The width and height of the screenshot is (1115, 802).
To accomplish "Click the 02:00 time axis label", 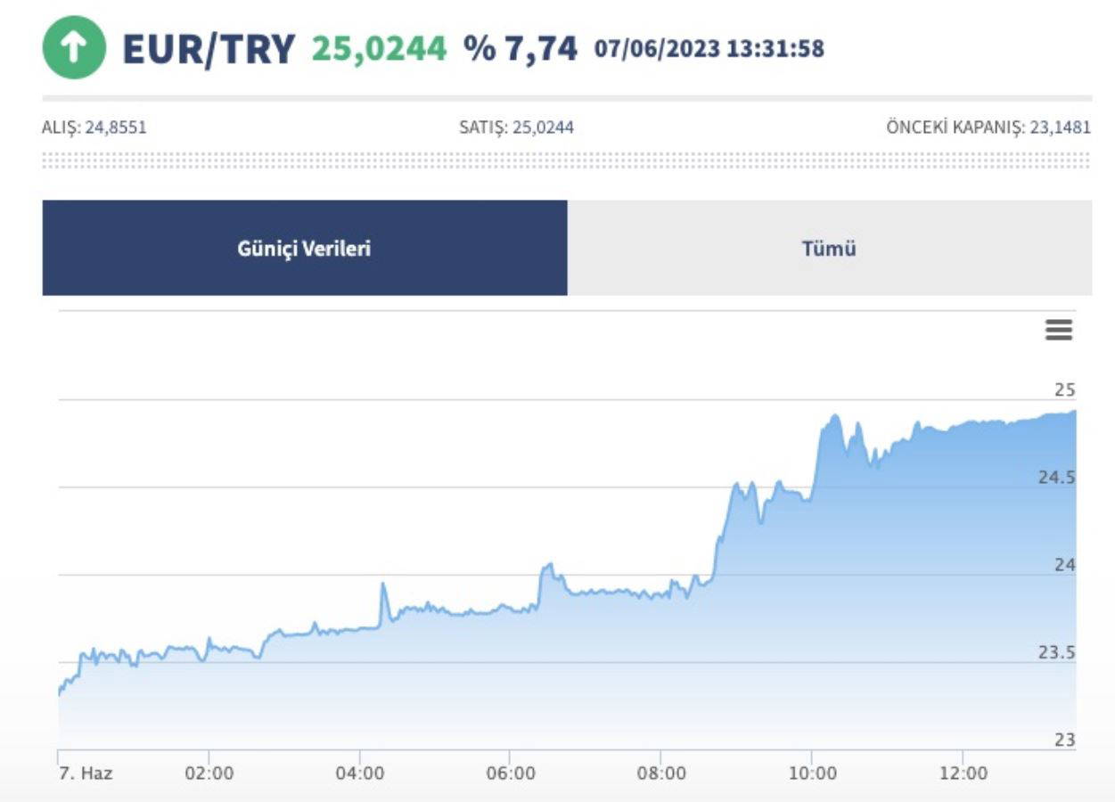I will pos(209,773).
